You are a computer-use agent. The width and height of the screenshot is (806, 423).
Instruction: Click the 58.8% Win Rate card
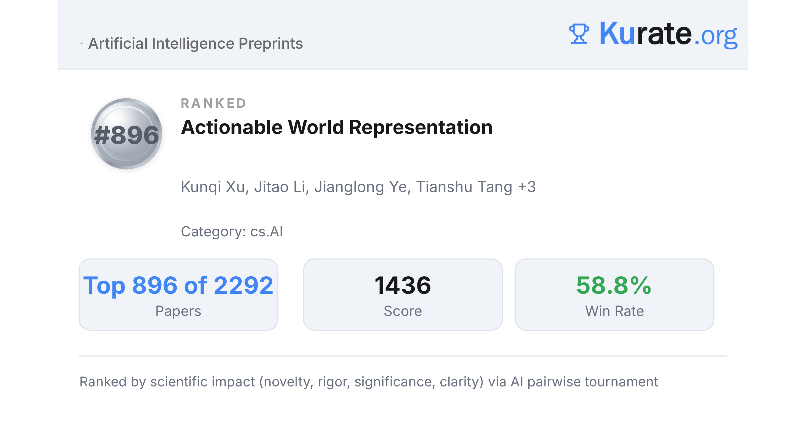pos(614,294)
